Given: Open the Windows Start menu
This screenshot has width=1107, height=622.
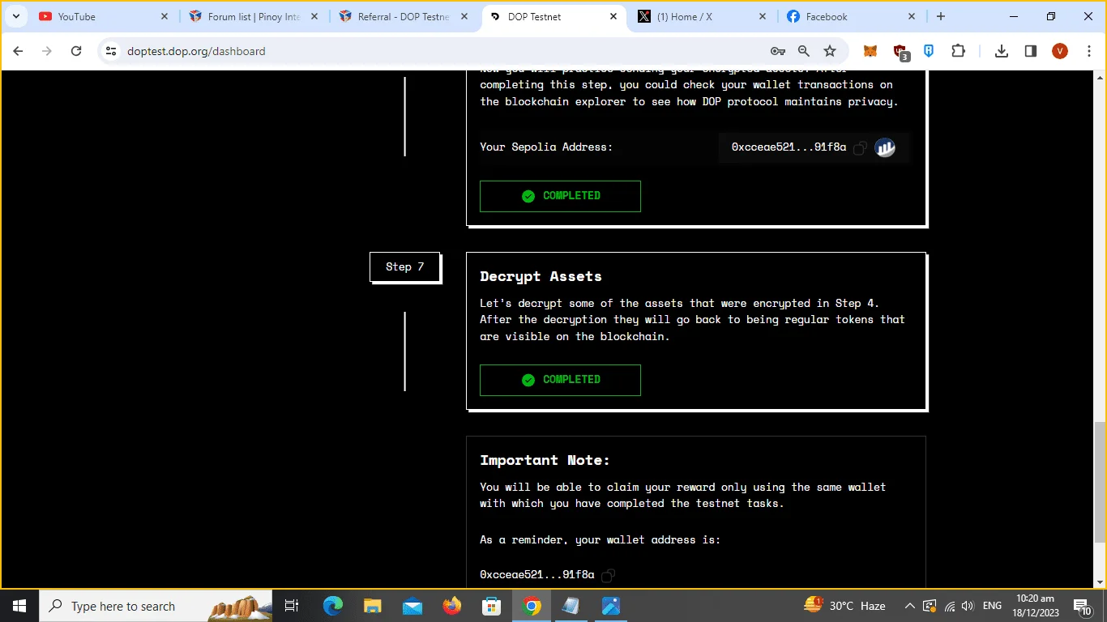Looking at the screenshot, I should point(19,606).
